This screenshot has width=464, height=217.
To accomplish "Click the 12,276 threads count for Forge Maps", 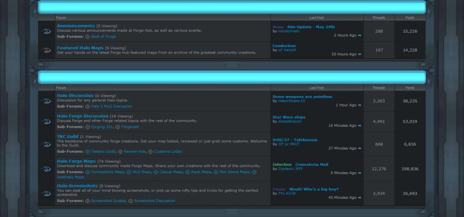I will 379,169.
